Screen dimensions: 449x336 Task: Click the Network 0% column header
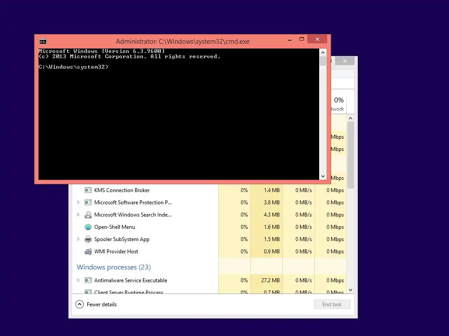pos(339,104)
